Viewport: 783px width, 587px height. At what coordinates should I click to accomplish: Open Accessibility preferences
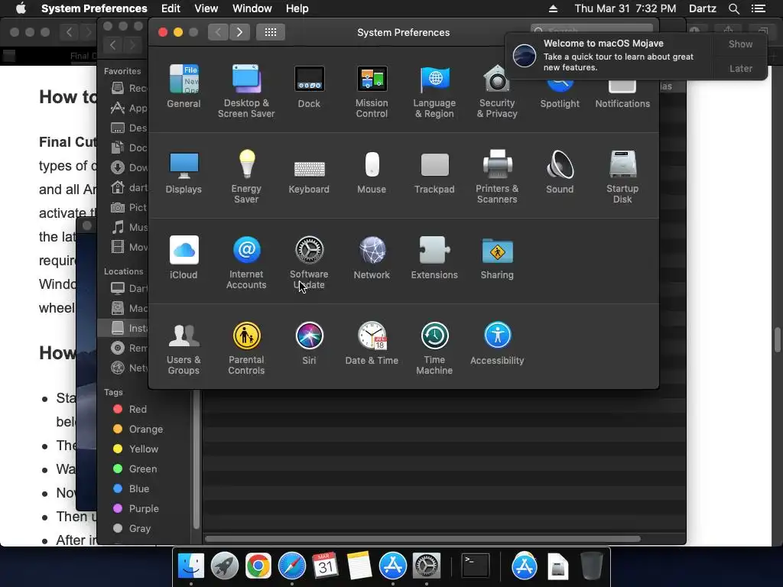click(x=497, y=343)
